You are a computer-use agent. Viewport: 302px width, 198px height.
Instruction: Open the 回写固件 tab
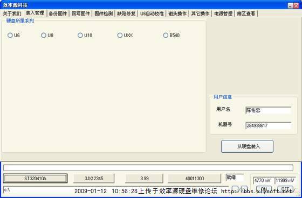click(81, 13)
